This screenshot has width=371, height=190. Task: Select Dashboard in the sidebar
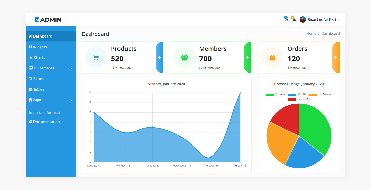tap(42, 36)
